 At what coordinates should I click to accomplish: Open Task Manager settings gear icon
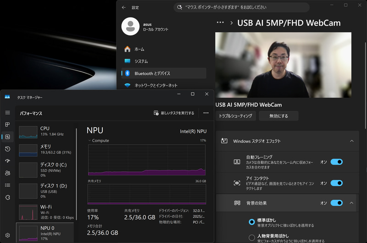pyautogui.click(x=7, y=235)
